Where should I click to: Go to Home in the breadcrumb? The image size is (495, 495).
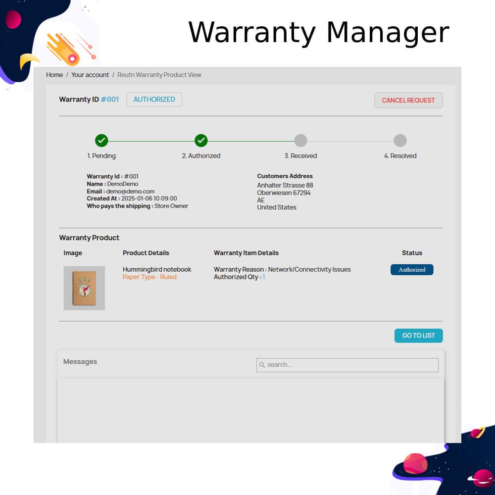[54, 75]
